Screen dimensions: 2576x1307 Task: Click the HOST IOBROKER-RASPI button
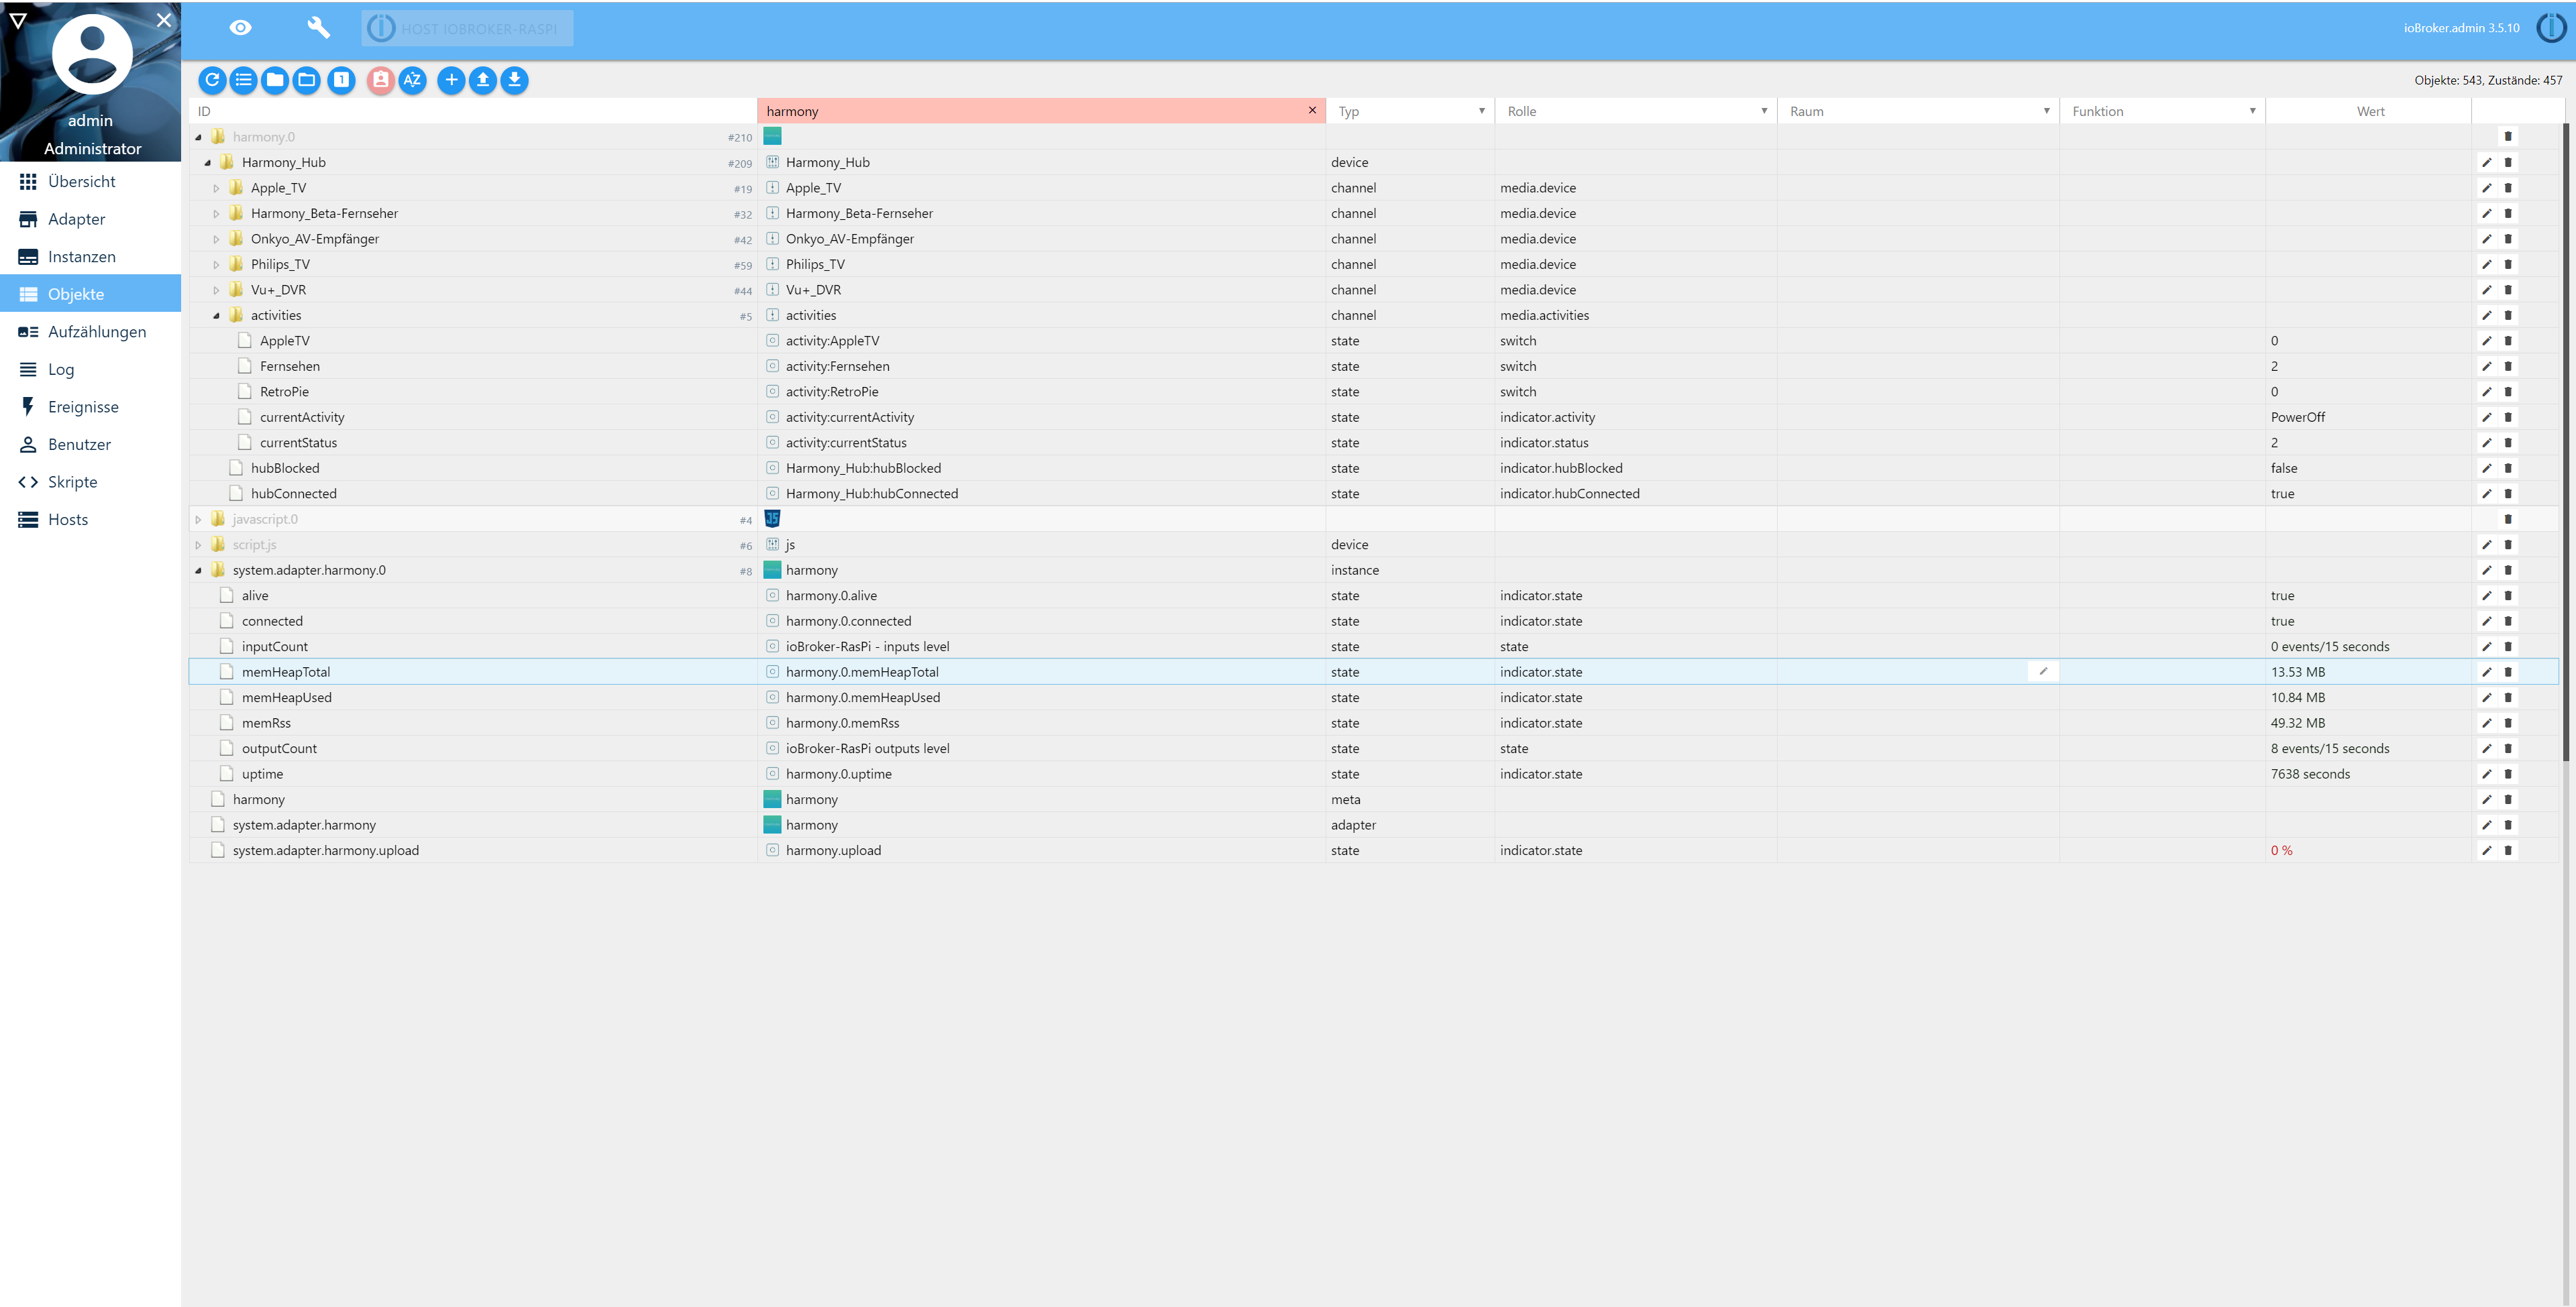[467, 29]
